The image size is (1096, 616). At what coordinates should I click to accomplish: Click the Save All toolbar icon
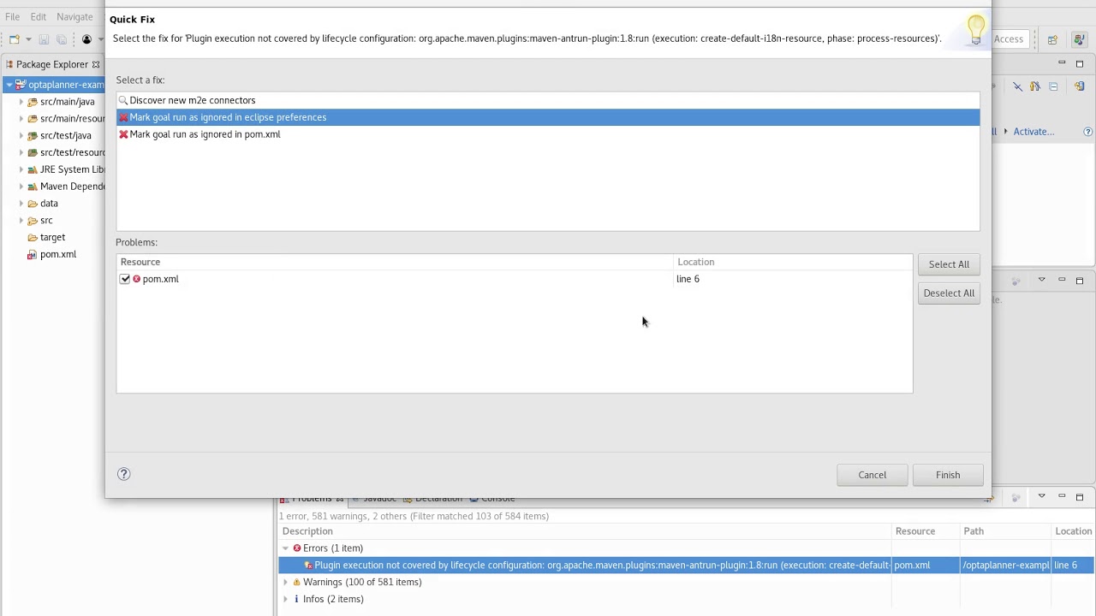(61, 39)
